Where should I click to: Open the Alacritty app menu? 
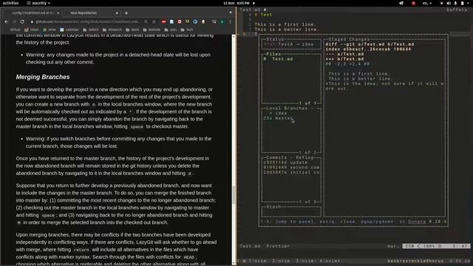(x=38, y=3)
